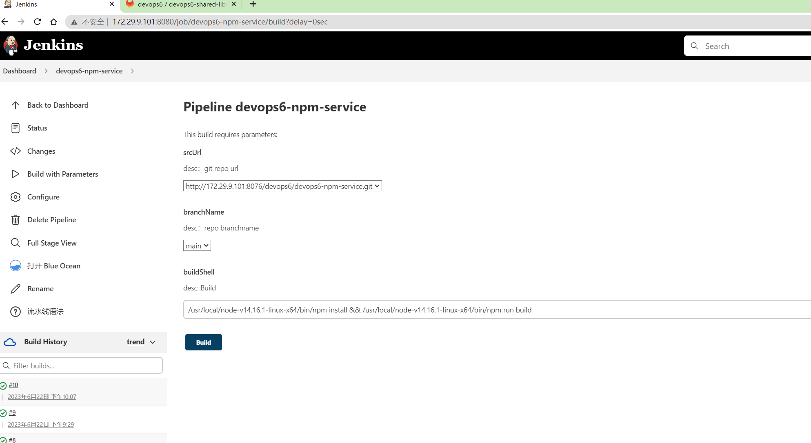The width and height of the screenshot is (811, 443).
Task: Click the browser reload icon
Action: [x=38, y=22]
